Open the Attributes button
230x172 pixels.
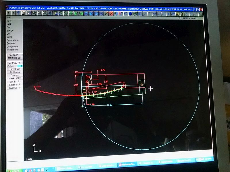15,72
